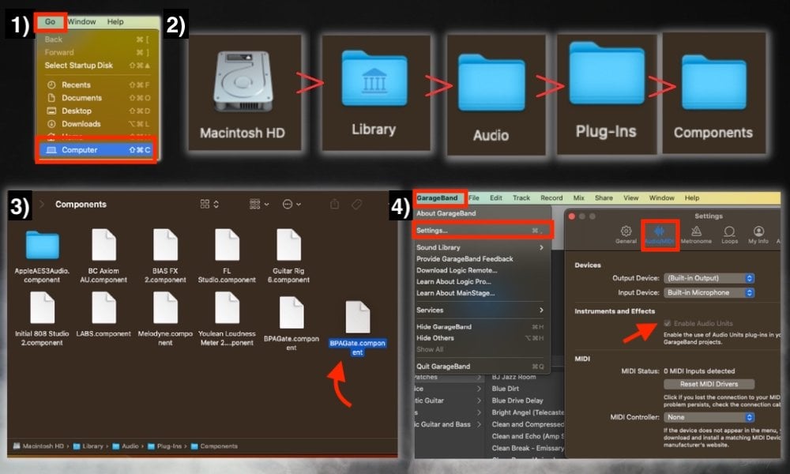790x474 pixels.
Task: Open the Help menu in Finder
Action: click(115, 21)
